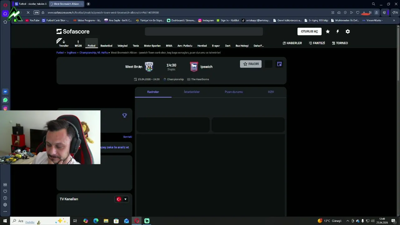Open Microsoft Edge from taskbar
Screen dimensions: 400x225
tap(96, 221)
